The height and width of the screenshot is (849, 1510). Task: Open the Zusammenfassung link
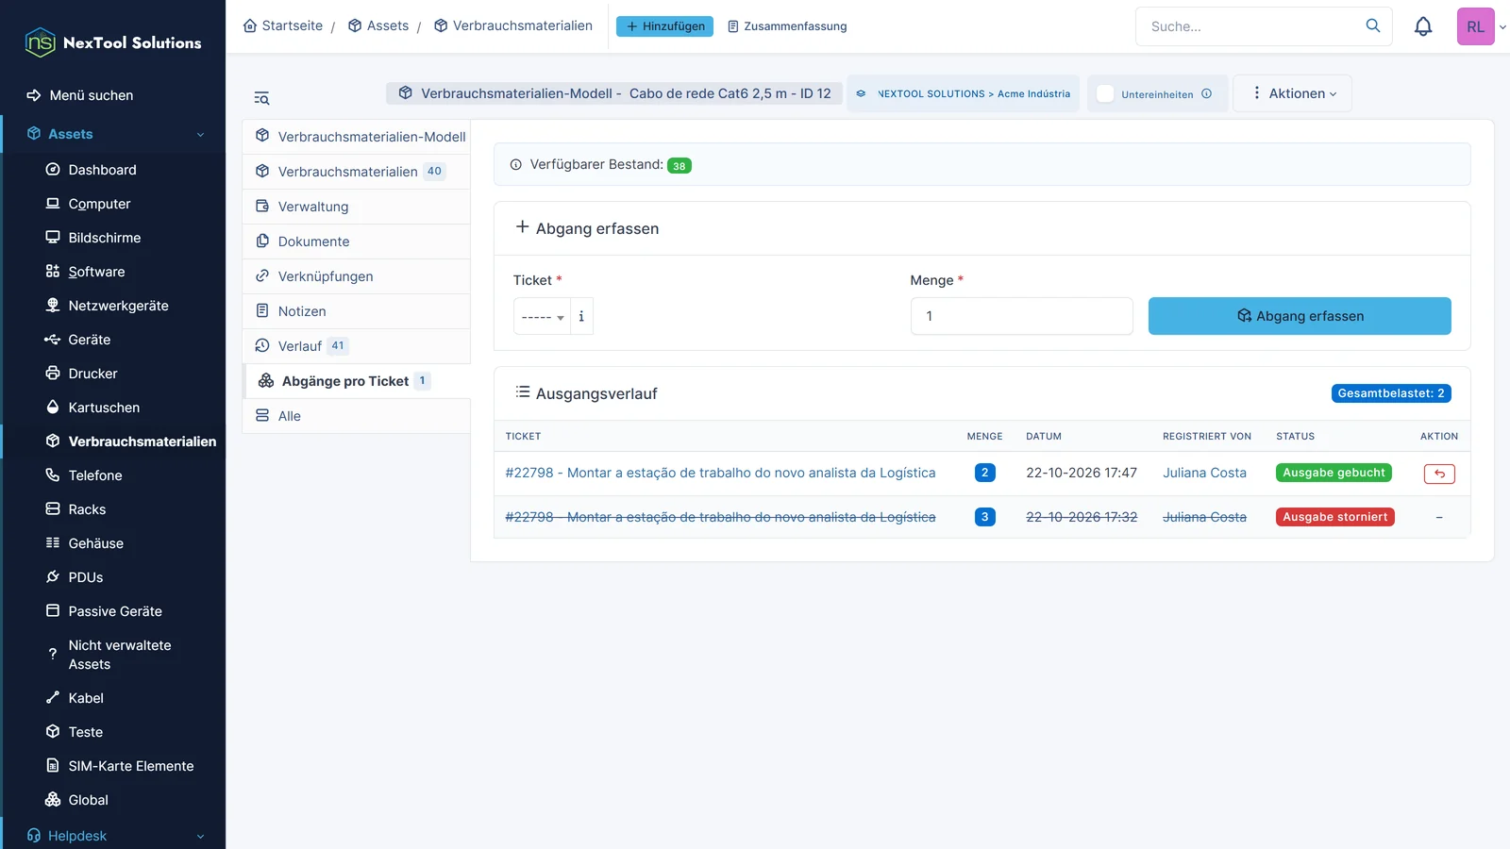(787, 26)
